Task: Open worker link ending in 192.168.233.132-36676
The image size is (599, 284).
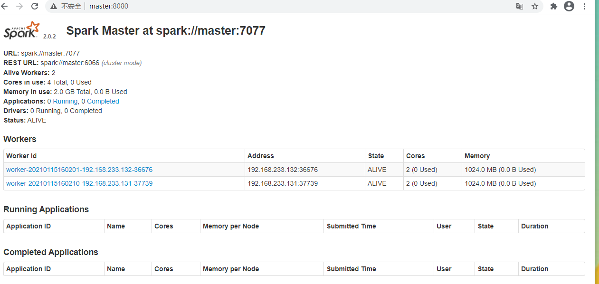Action: click(x=79, y=170)
